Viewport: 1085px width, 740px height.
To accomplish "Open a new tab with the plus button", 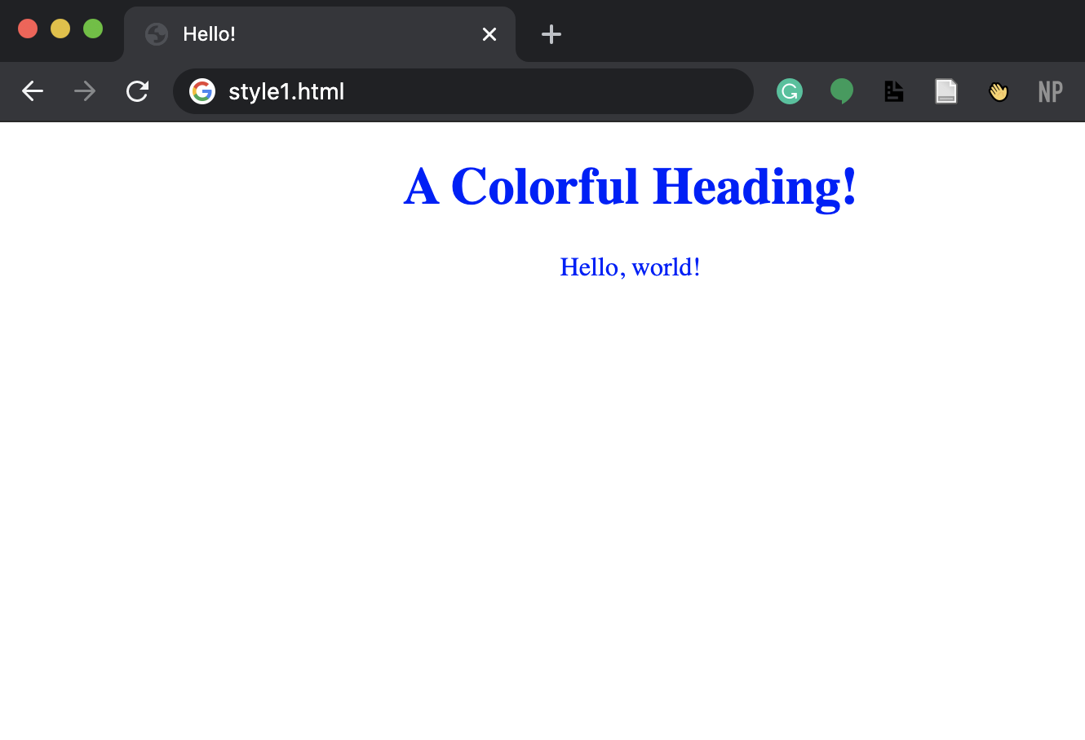I will click(551, 34).
